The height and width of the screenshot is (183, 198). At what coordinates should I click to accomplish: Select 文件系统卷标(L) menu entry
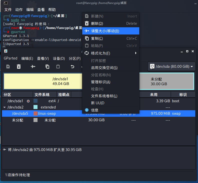(x=110, y=96)
